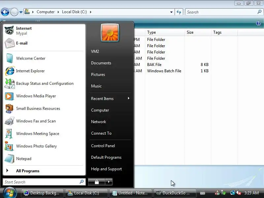Viewport: 264px width, 198px height.
Task: Open Mypal Internet browser raccoon icon
Action: click(x=9, y=30)
